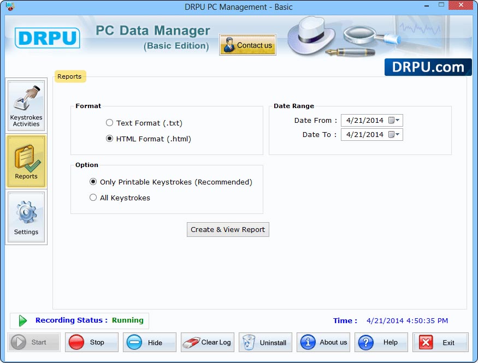Maximize the DRPU PC Management window

(441, 5)
